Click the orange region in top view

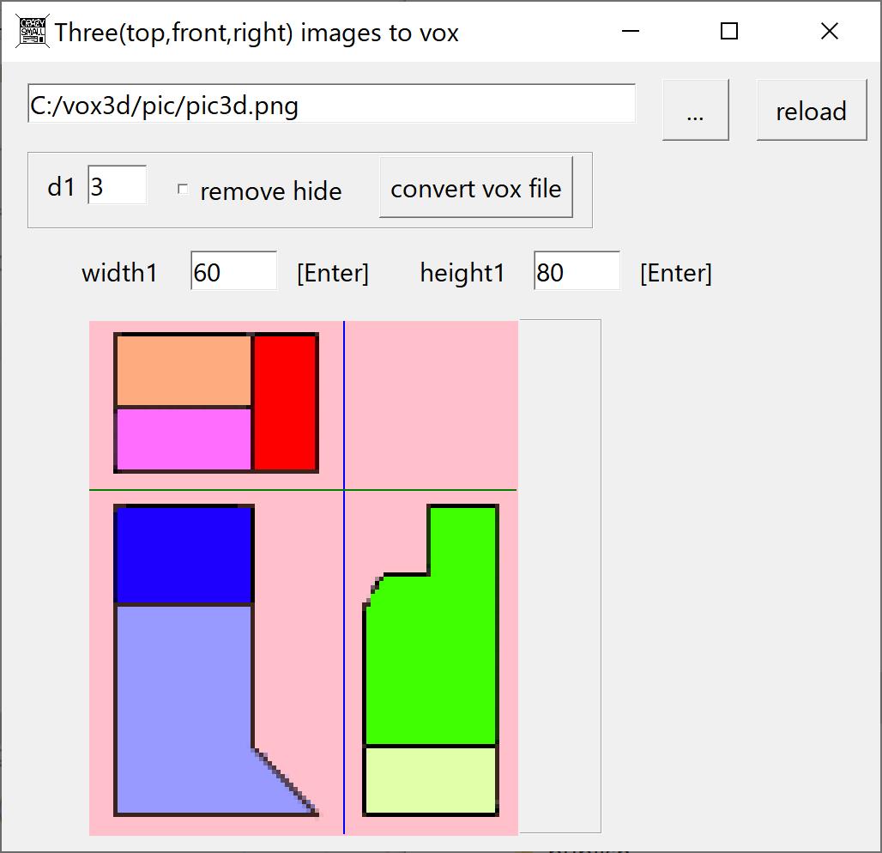183,371
